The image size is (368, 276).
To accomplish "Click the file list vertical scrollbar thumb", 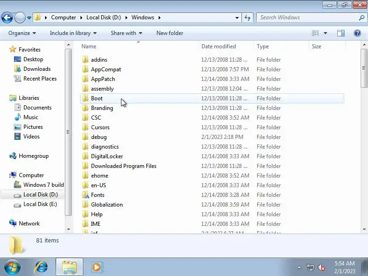I will 364,68.
